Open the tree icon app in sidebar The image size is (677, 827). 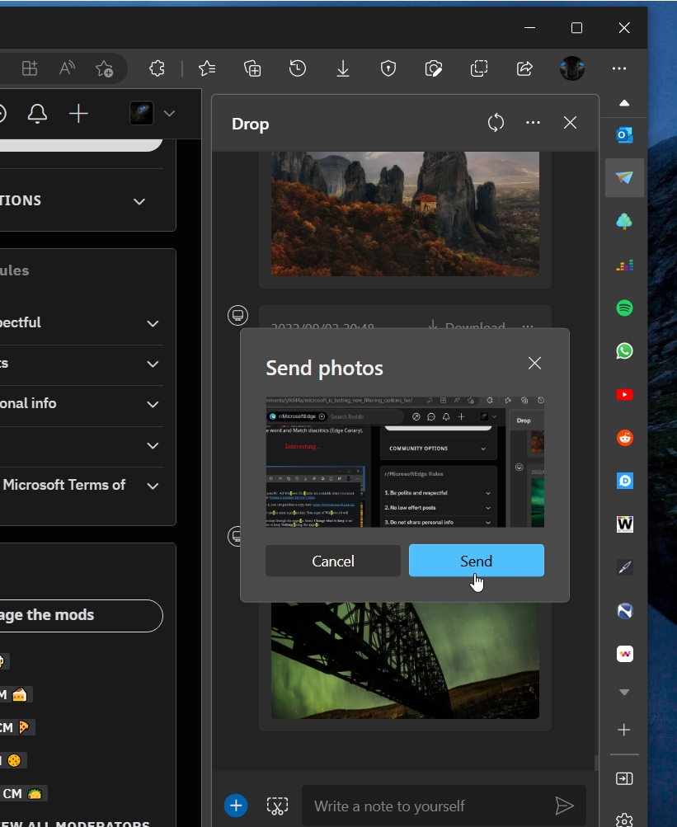click(625, 222)
